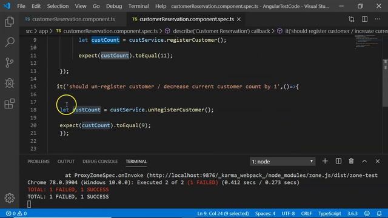Click the errors and warnings count in status bar

point(16,213)
